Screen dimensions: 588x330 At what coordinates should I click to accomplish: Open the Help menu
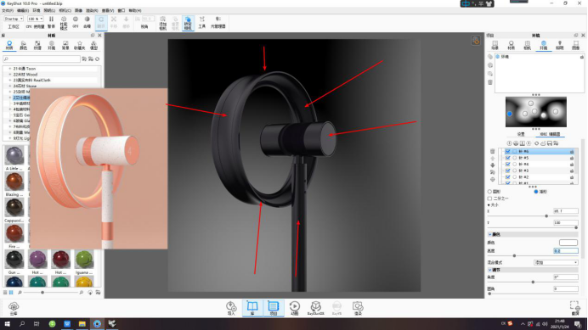pos(135,10)
